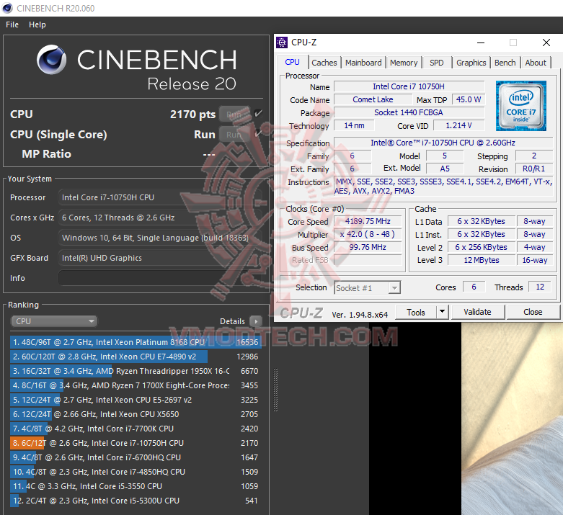The width and height of the screenshot is (563, 515).
Task: Click the Close button in CPU-Z
Action: (x=533, y=312)
